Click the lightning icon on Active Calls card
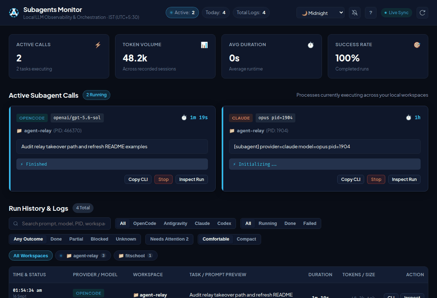Image resolution: width=437 pixels, height=298 pixels. pos(98,45)
